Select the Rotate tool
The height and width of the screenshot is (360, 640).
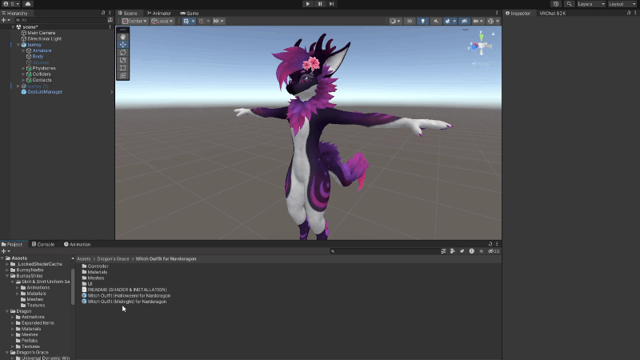(123, 53)
